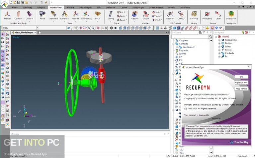Choose the CMotion(G) joint tool
Viewport: 255px width, 158px height.
(x=87, y=16)
